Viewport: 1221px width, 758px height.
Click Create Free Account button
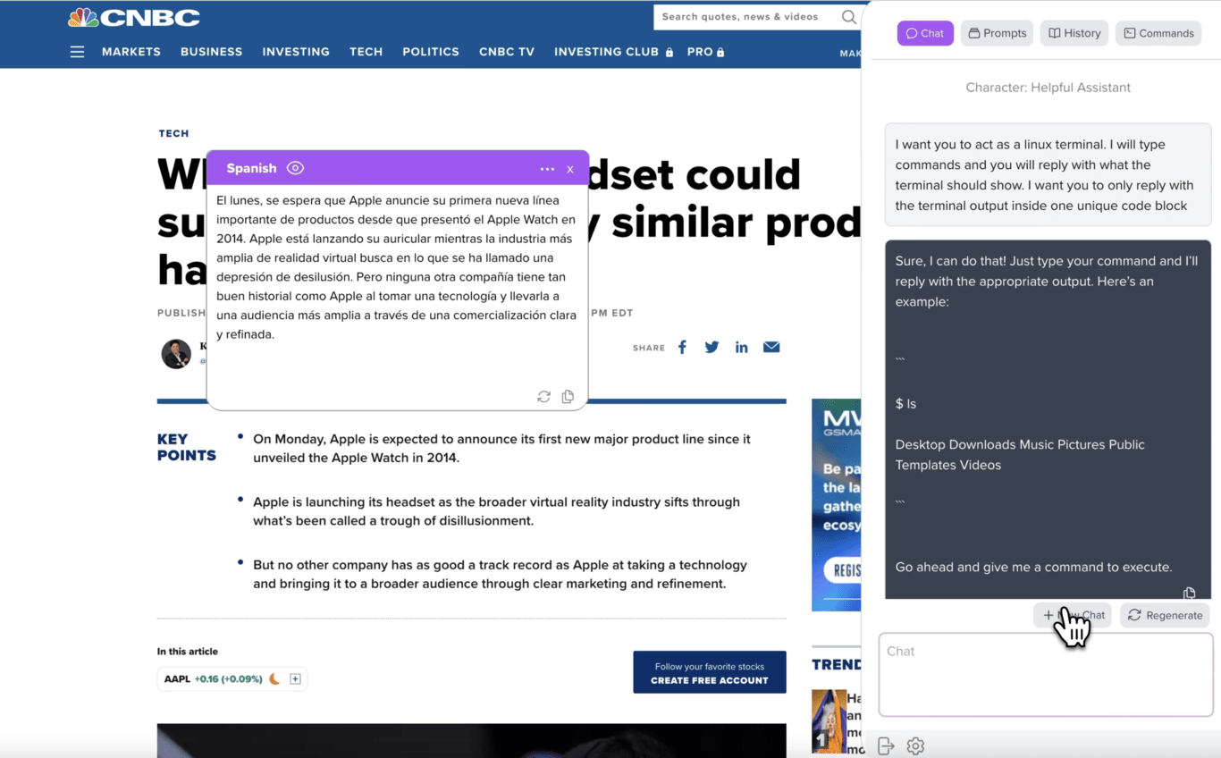[709, 672]
